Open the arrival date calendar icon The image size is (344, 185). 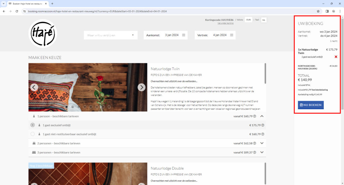click(x=183, y=35)
